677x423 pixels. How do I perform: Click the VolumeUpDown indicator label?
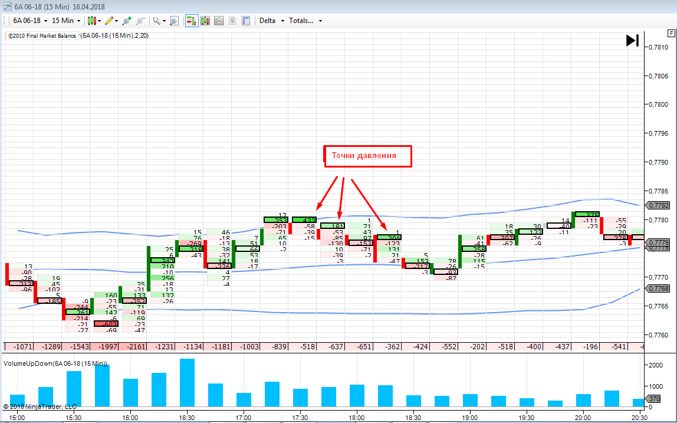coord(55,363)
